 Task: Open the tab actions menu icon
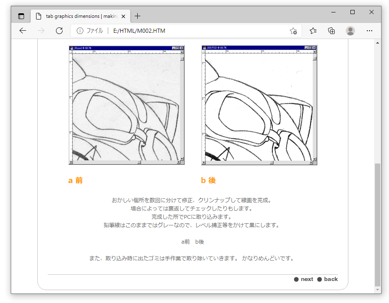pyautogui.click(x=21, y=16)
